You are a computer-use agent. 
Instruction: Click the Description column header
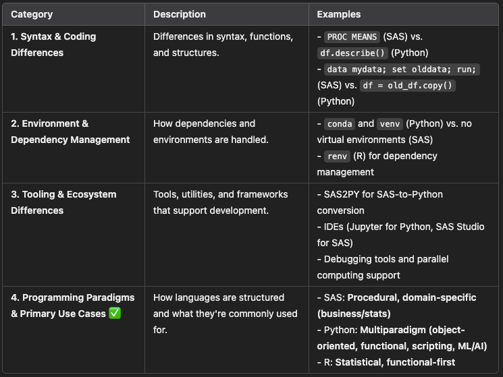(180, 14)
